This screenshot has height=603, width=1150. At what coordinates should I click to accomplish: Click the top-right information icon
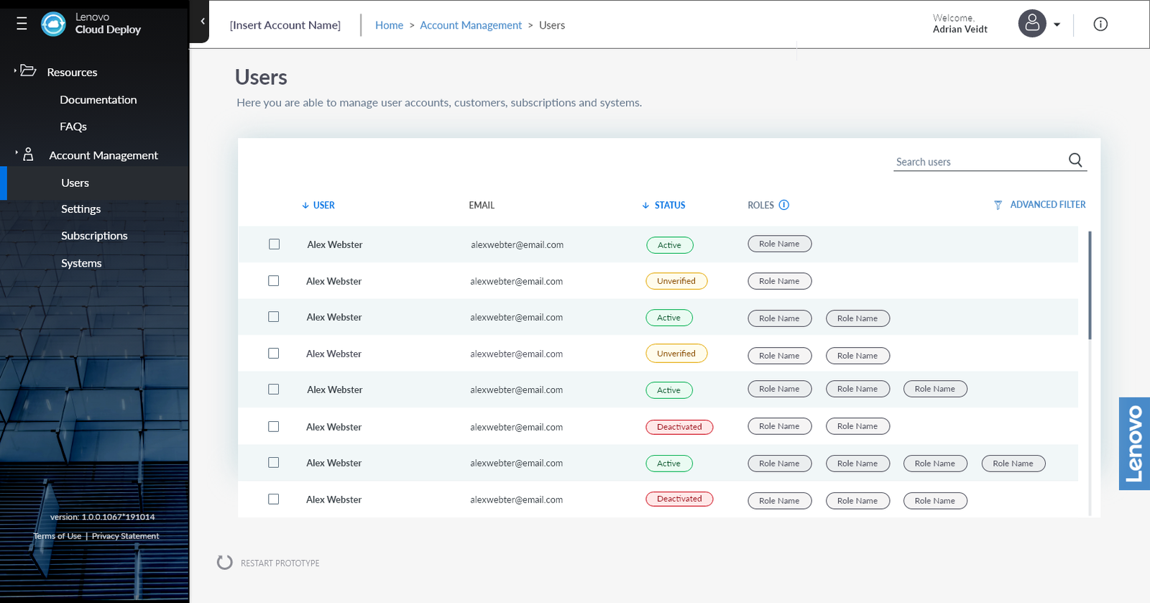pyautogui.click(x=1100, y=24)
